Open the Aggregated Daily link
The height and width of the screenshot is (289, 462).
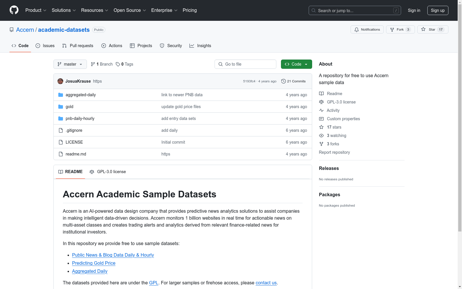coord(90,271)
